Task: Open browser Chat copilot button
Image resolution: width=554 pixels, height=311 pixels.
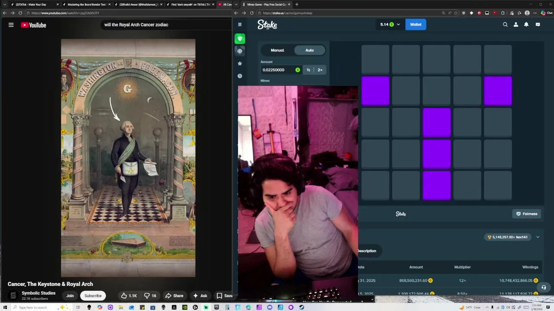Action: pos(546,13)
